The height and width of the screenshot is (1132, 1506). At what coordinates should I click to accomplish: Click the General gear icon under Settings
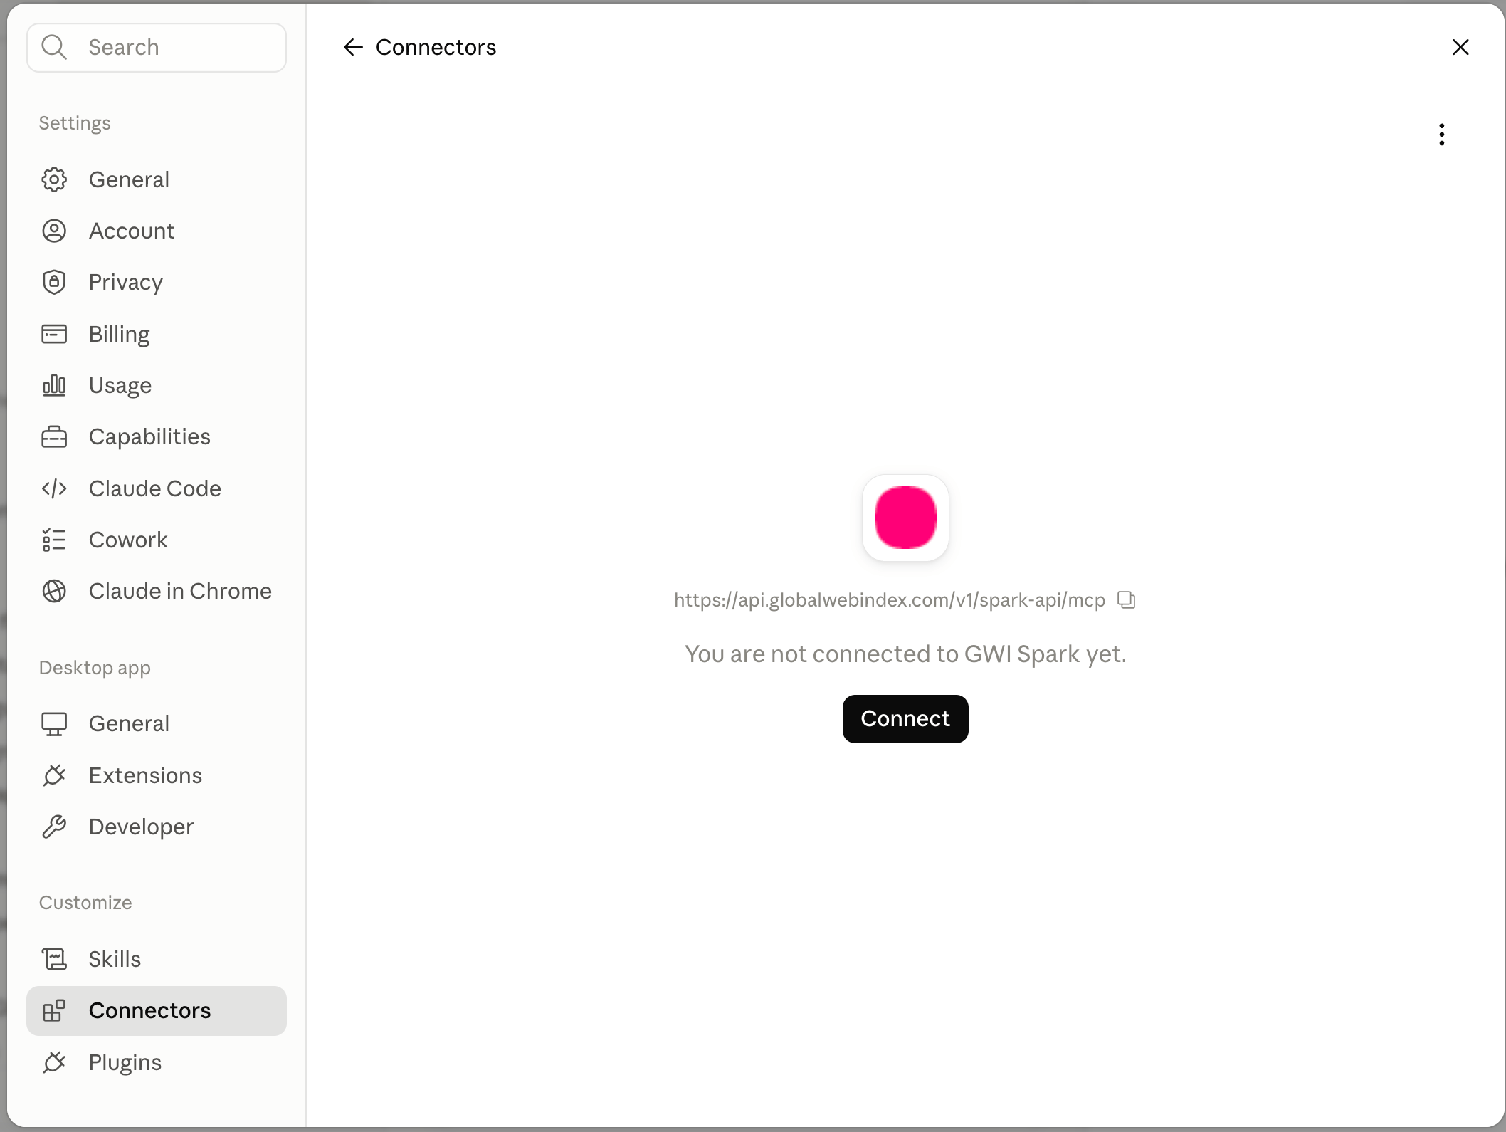tap(54, 179)
